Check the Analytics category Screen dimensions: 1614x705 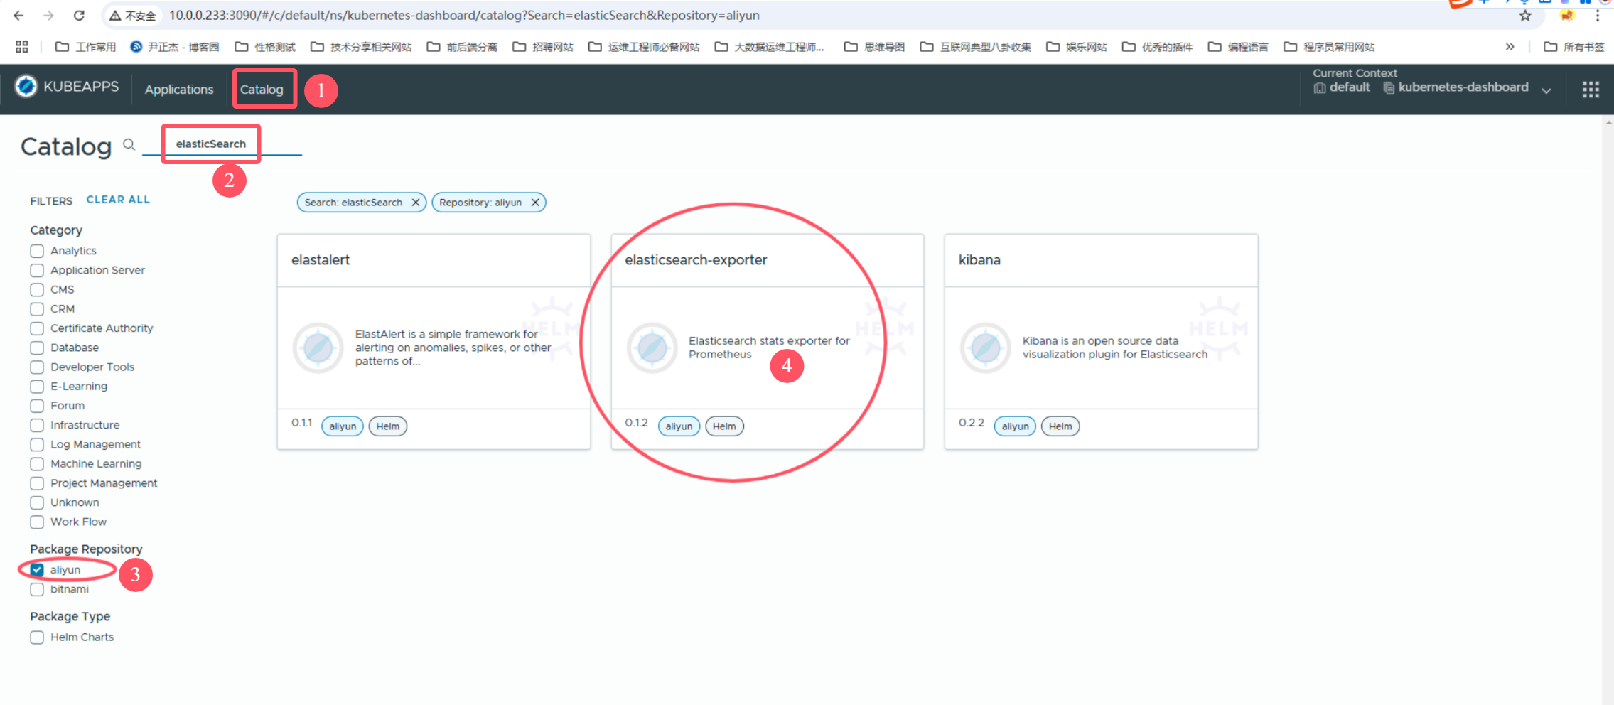pyautogui.click(x=37, y=251)
